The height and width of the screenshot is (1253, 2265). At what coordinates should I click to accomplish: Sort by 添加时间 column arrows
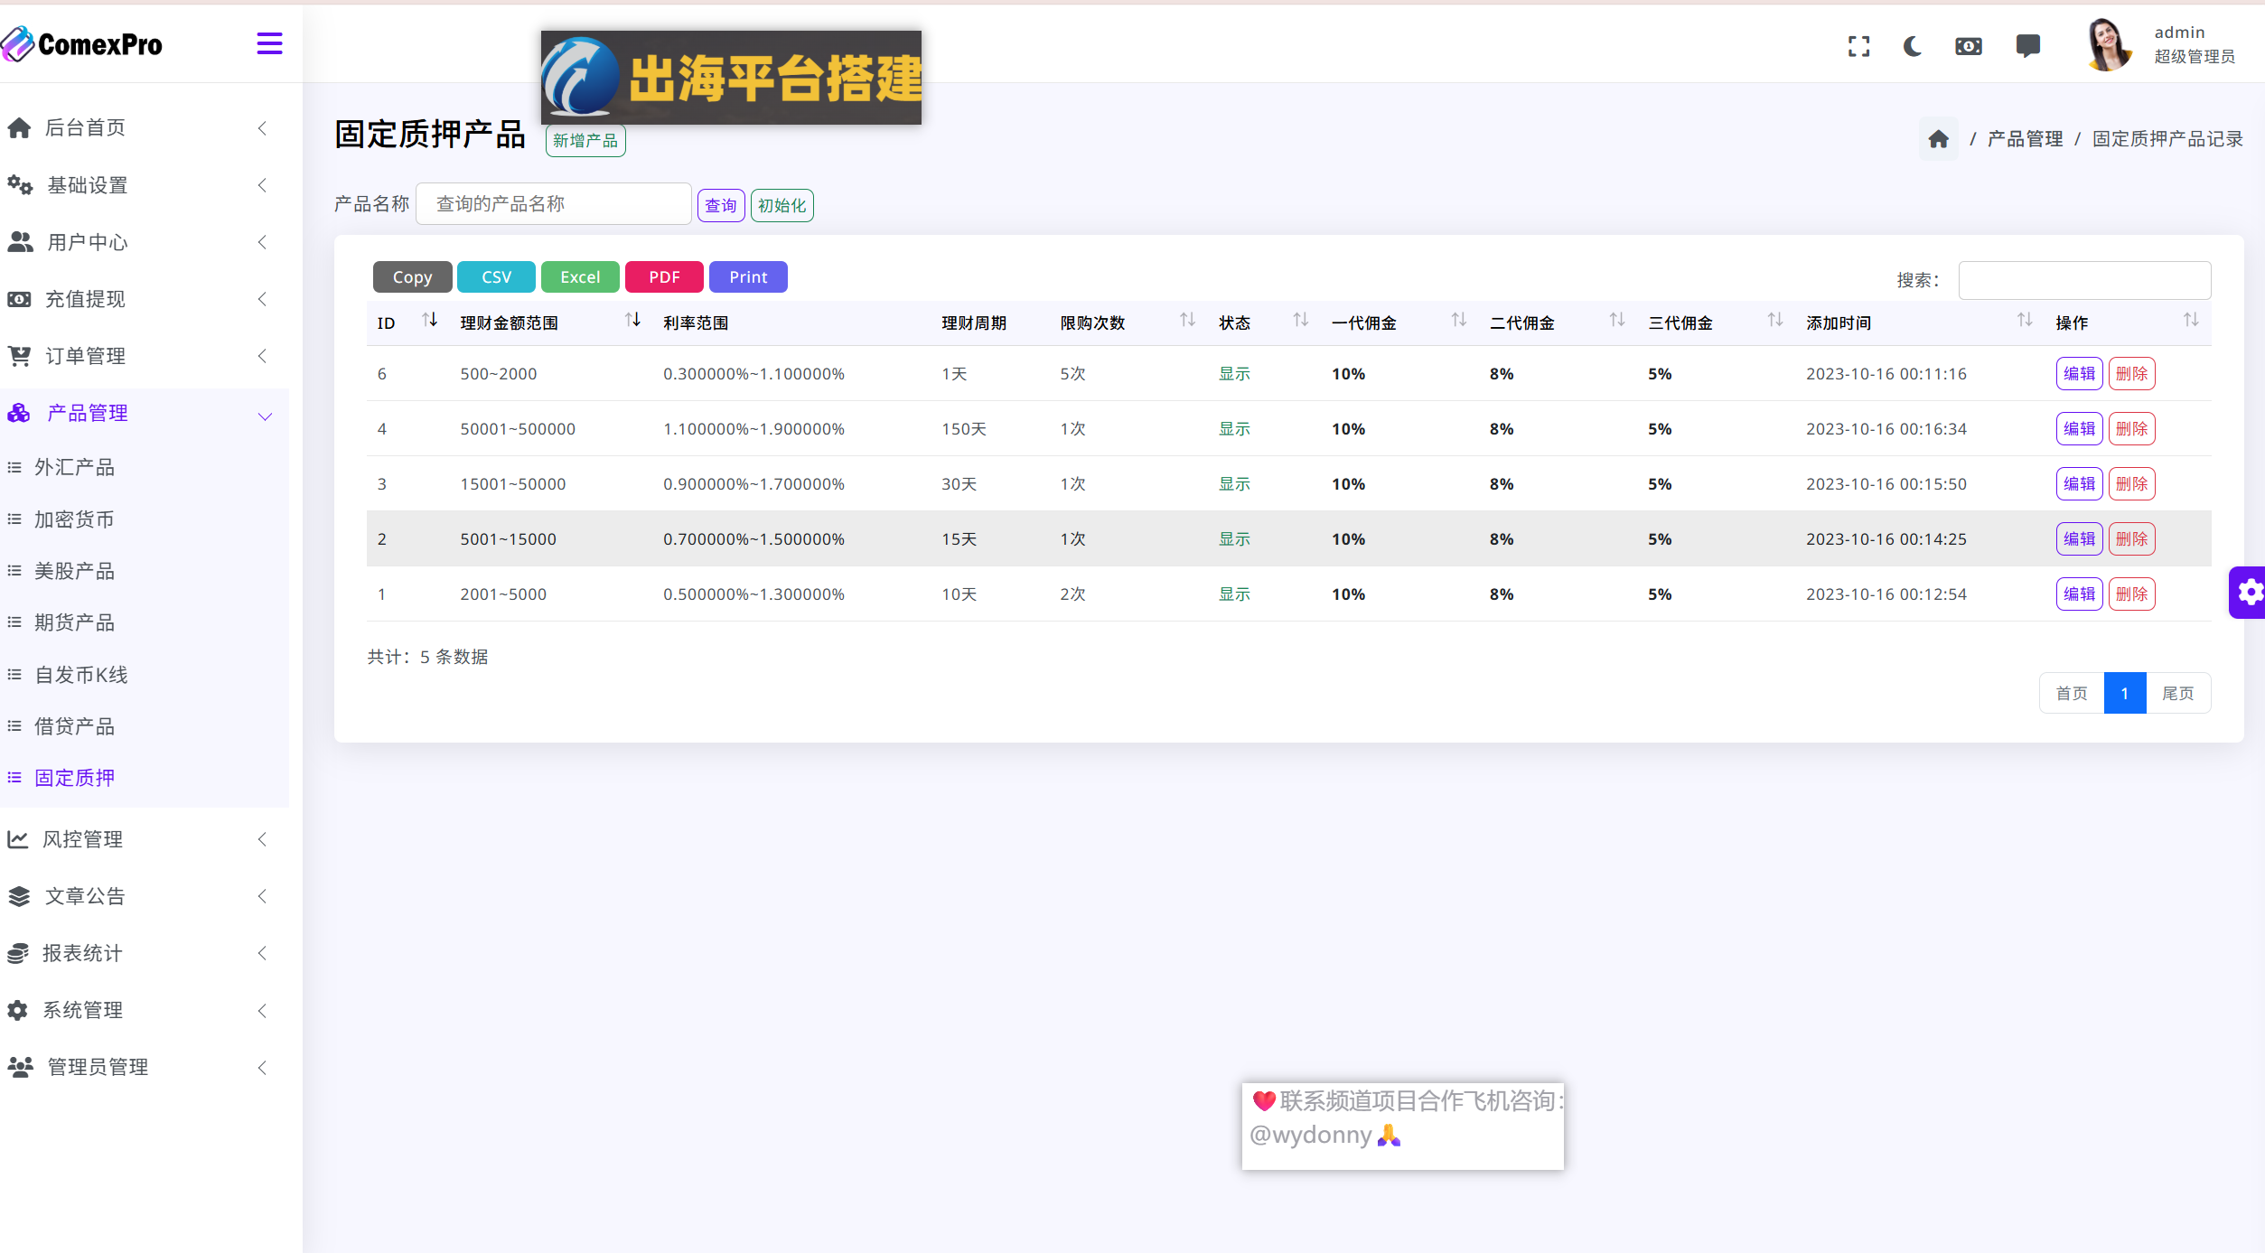2024,321
